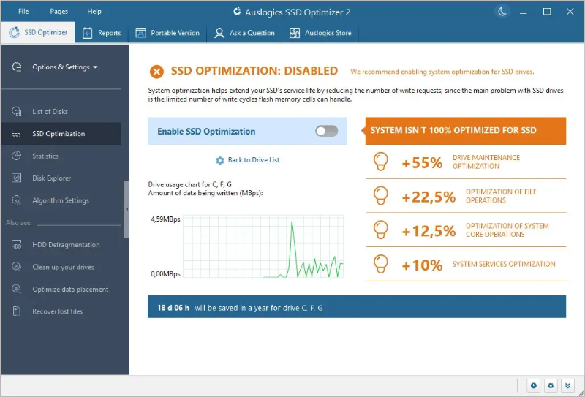
Task: Open Algorithm Settings in sidebar
Action: 60,200
